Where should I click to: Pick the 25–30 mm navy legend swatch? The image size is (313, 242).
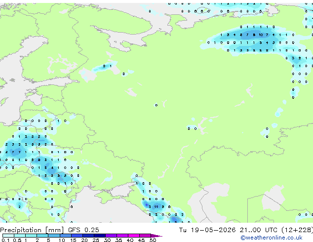pyautogui.click(x=100, y=236)
